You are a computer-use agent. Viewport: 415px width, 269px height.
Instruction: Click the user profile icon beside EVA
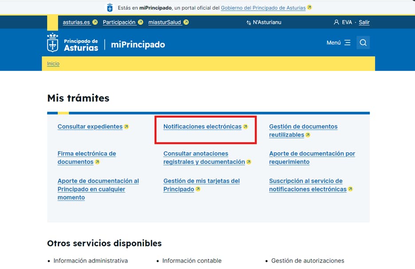pos(336,22)
